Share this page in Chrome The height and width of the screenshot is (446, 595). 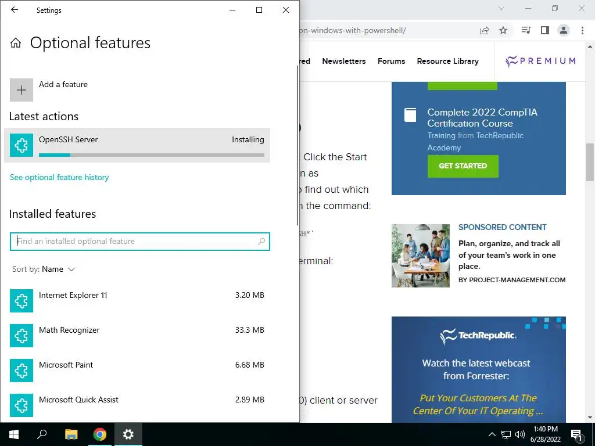485,30
